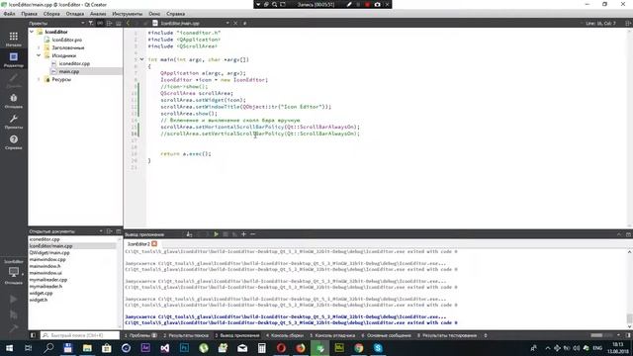
Task: Open the Инструменты menu
Action: coord(128,14)
